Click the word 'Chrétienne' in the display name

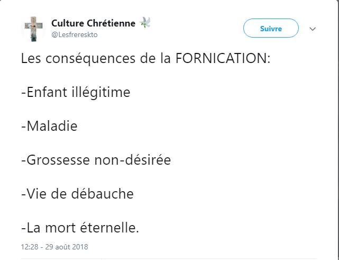click(111, 23)
